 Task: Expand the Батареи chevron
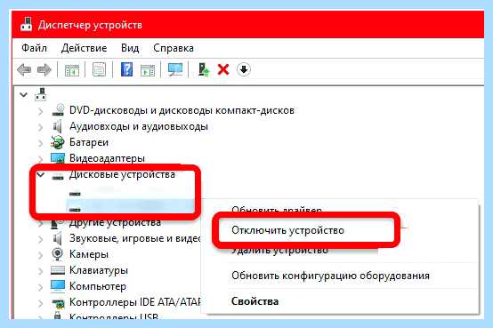tap(41, 143)
